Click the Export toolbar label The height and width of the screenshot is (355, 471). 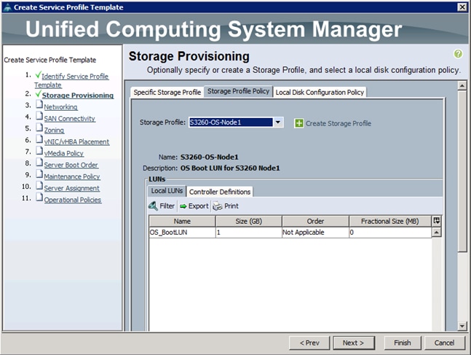click(198, 206)
